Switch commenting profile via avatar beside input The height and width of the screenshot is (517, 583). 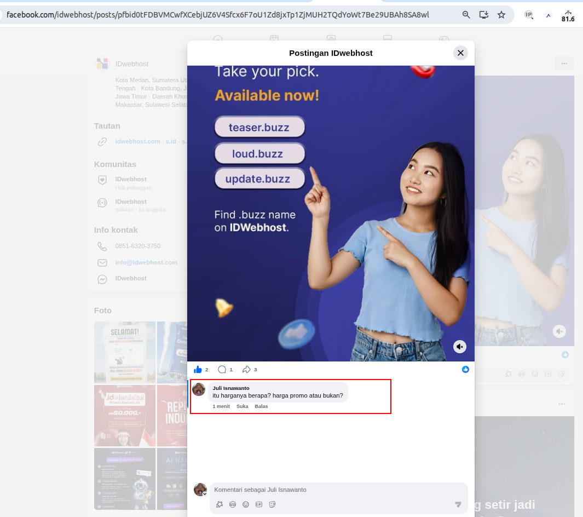tap(200, 490)
